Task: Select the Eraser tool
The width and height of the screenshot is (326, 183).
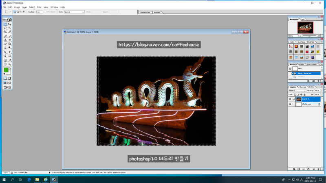Action: (x=5, y=44)
